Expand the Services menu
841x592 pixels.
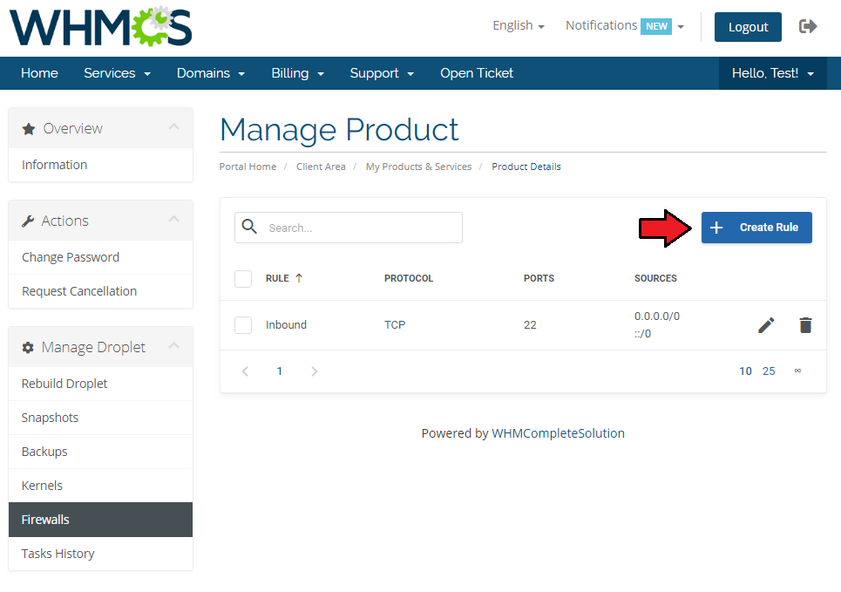point(117,73)
